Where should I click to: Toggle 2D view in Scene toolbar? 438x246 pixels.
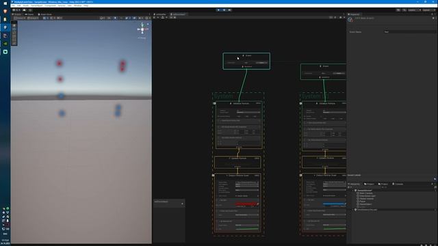[x=109, y=18]
